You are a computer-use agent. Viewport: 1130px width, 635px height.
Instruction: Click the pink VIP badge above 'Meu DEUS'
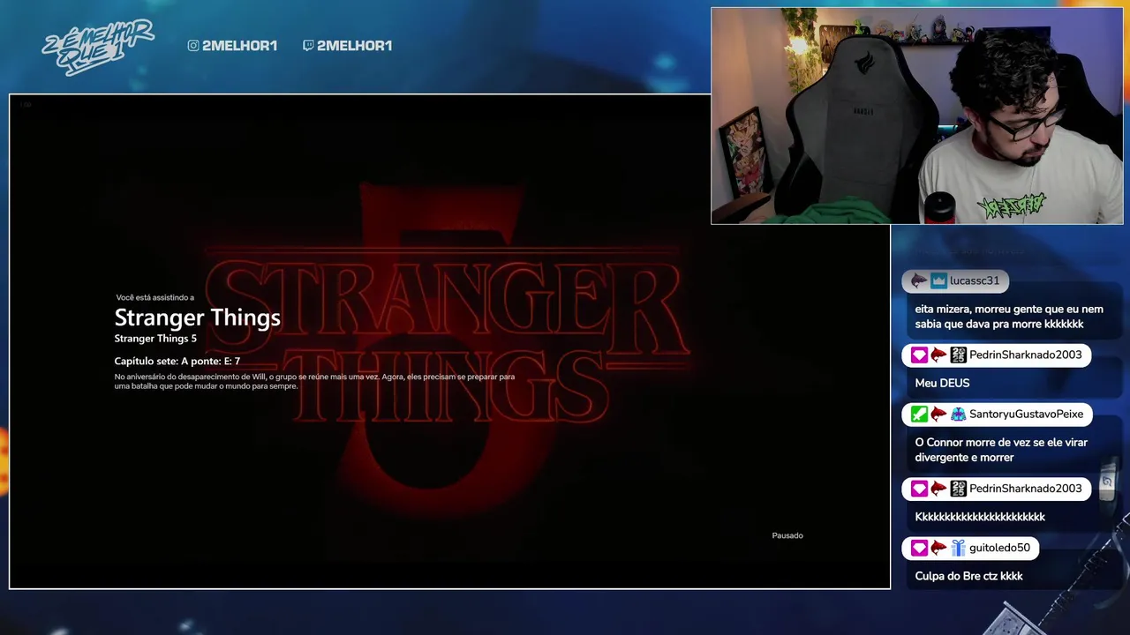[919, 355]
